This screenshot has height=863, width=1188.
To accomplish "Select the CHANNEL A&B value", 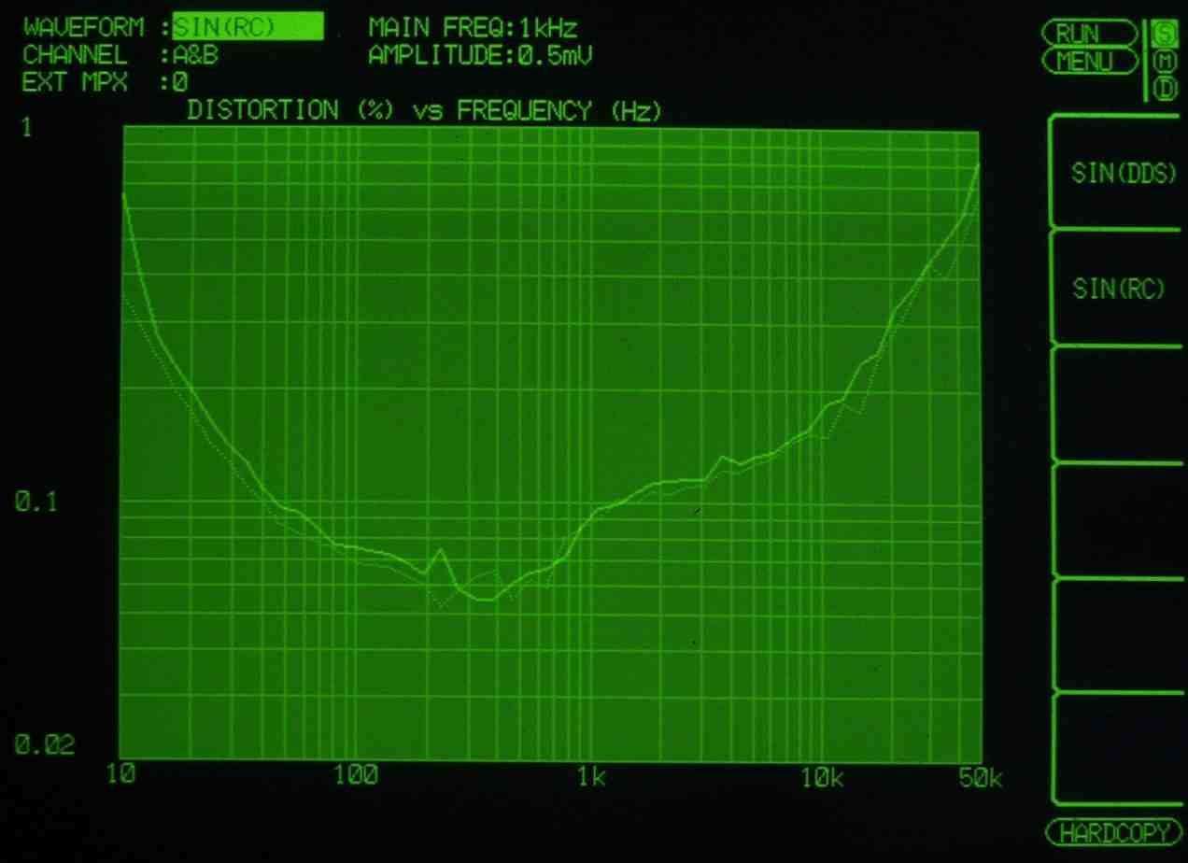I will tap(195, 55).
